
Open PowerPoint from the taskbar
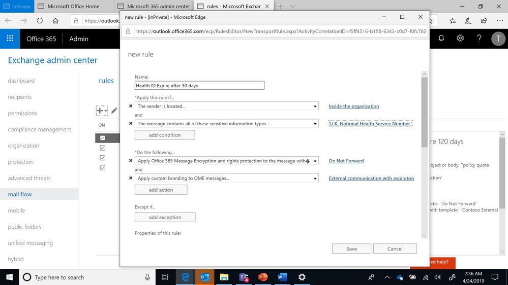point(263,277)
